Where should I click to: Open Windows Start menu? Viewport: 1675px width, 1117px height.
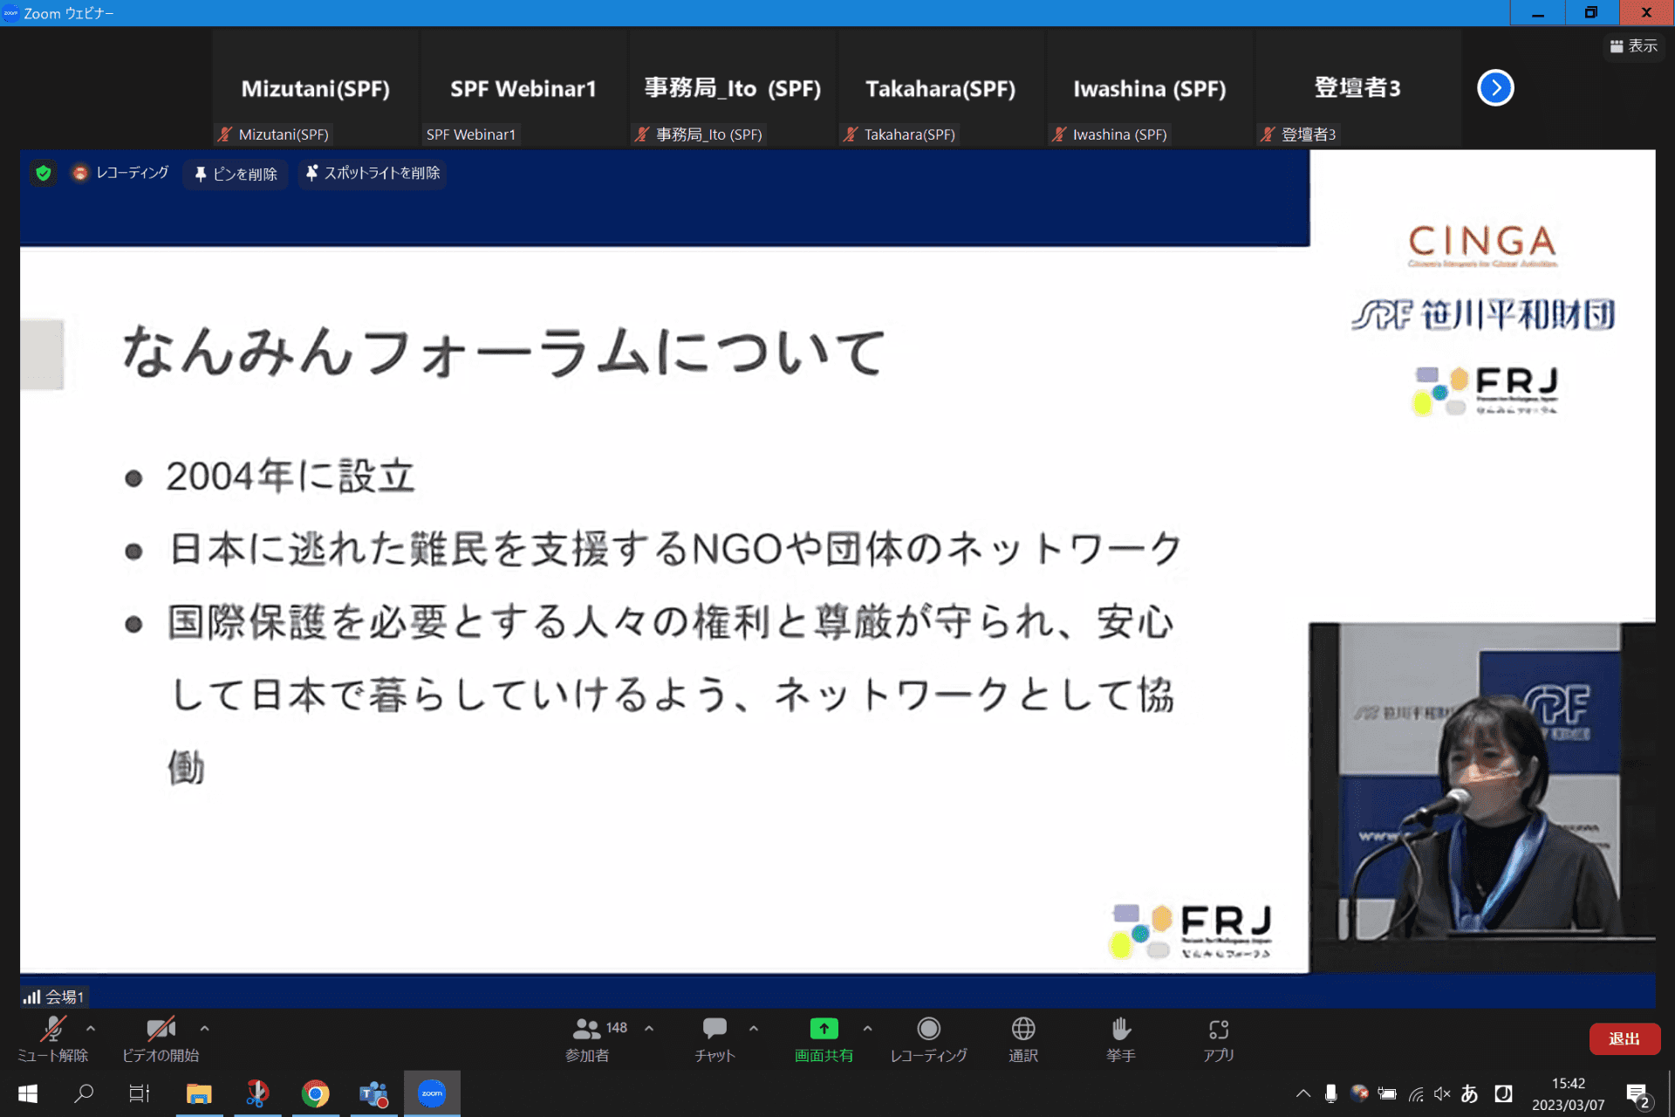(27, 1093)
